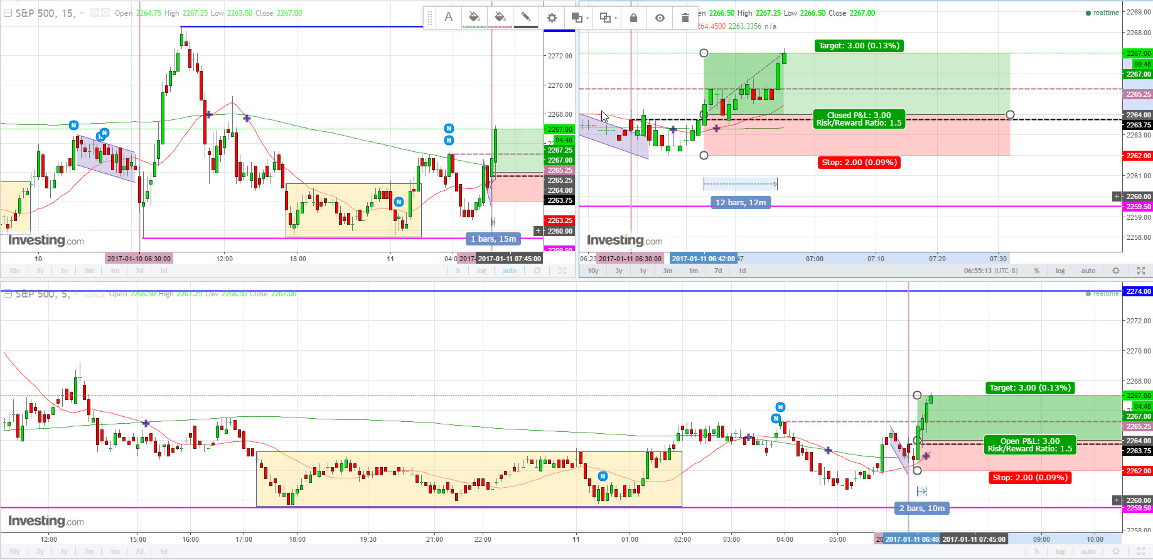This screenshot has width=1153, height=560.
Task: Open dropdown arrow beside S&P 500, 5 title
Action: pos(77,294)
